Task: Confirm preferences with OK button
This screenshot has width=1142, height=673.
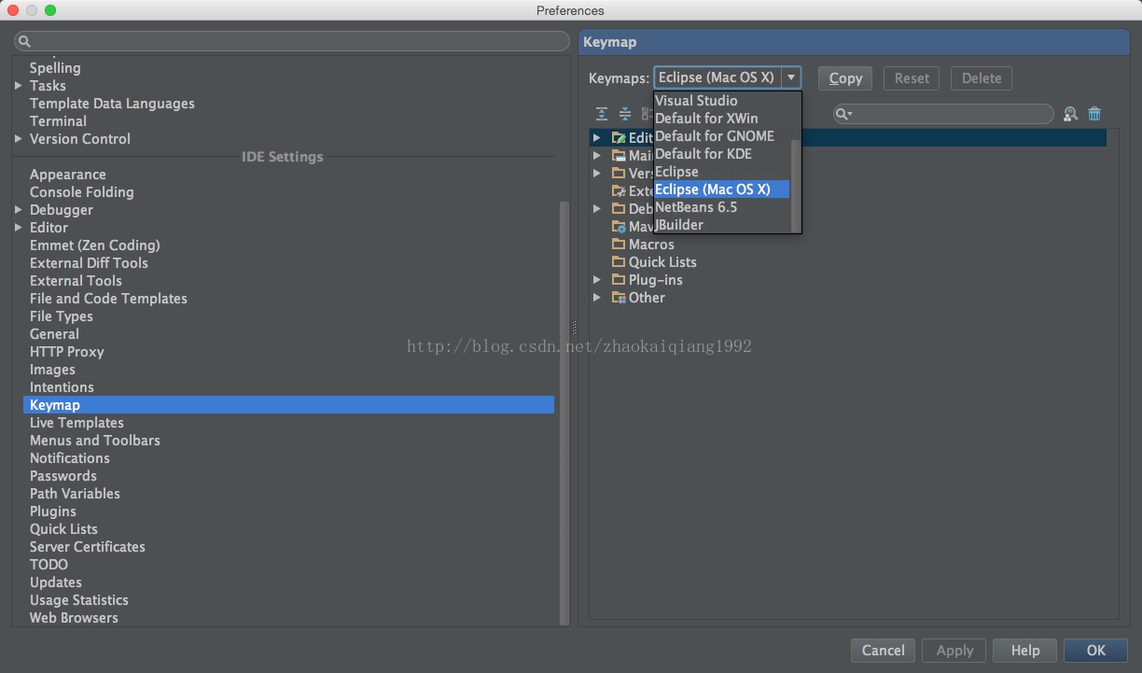Action: 1095,651
